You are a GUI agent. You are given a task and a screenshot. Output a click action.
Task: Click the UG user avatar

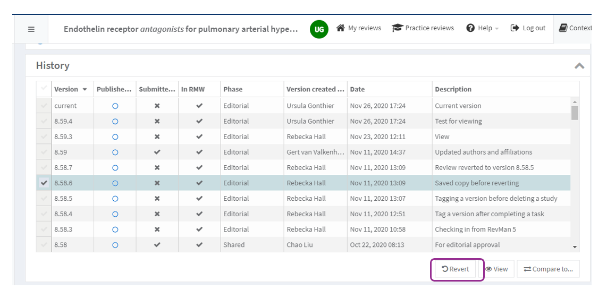tap(319, 29)
